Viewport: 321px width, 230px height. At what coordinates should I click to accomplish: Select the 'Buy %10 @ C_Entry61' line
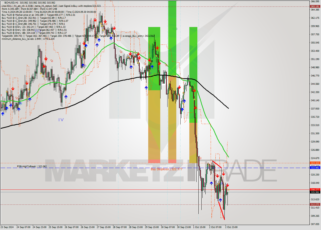34,21
